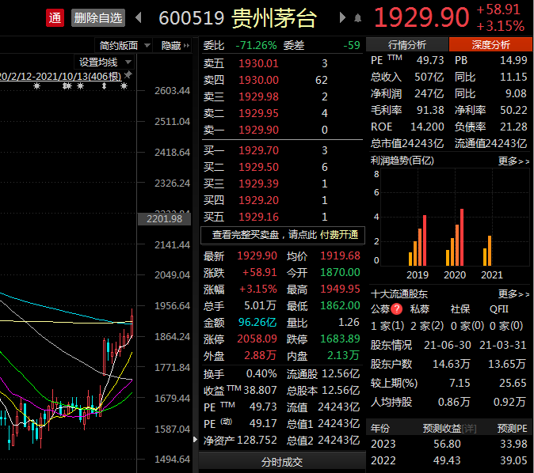Click the 跌停 value 1683.89
This screenshot has height=473, width=534.
(x=340, y=339)
